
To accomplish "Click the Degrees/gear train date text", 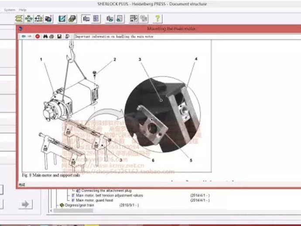I will click(129, 205).
